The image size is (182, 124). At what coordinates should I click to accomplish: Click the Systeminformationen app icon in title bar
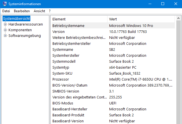pyautogui.click(x=5, y=4)
